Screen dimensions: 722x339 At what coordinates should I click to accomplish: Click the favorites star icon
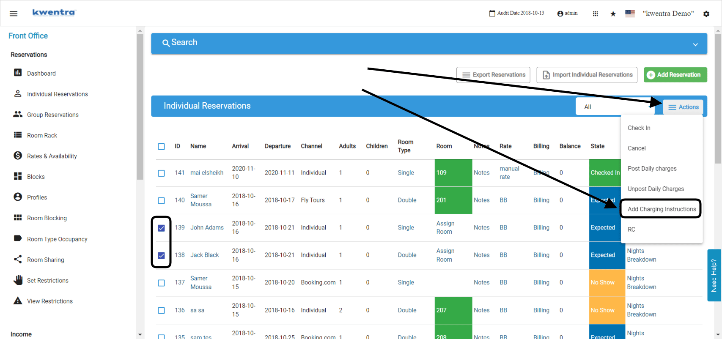[x=613, y=14]
